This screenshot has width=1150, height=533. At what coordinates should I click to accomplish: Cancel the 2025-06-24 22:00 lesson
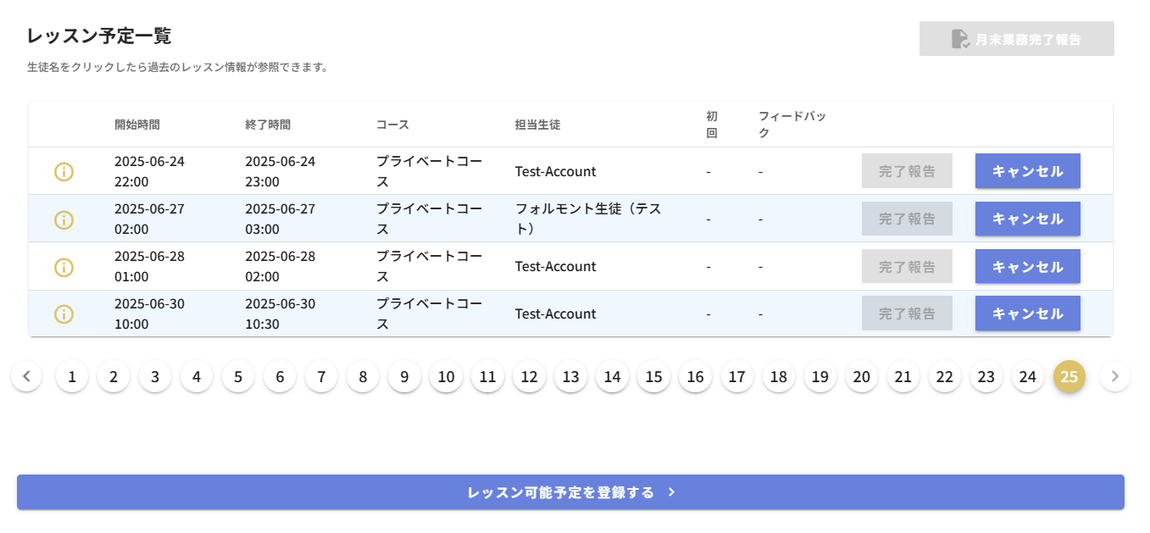(1027, 171)
